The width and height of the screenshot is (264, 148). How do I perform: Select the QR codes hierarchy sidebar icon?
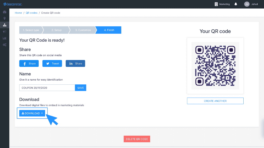[x=5, y=25]
